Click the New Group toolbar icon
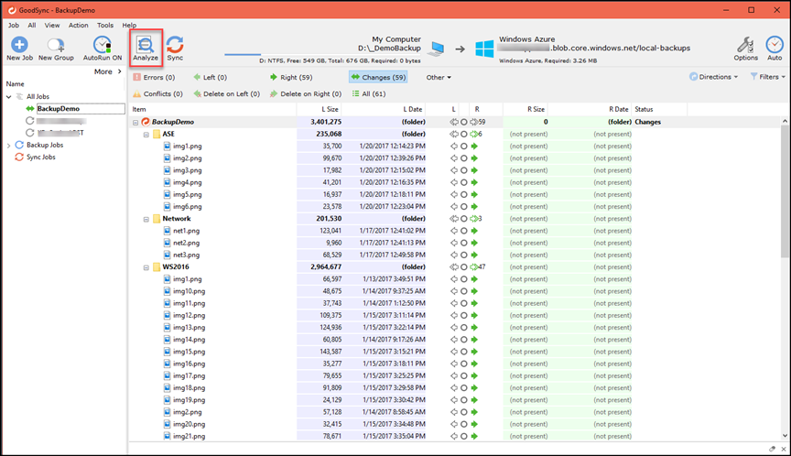Screen dimensions: 791x456 click(x=56, y=45)
